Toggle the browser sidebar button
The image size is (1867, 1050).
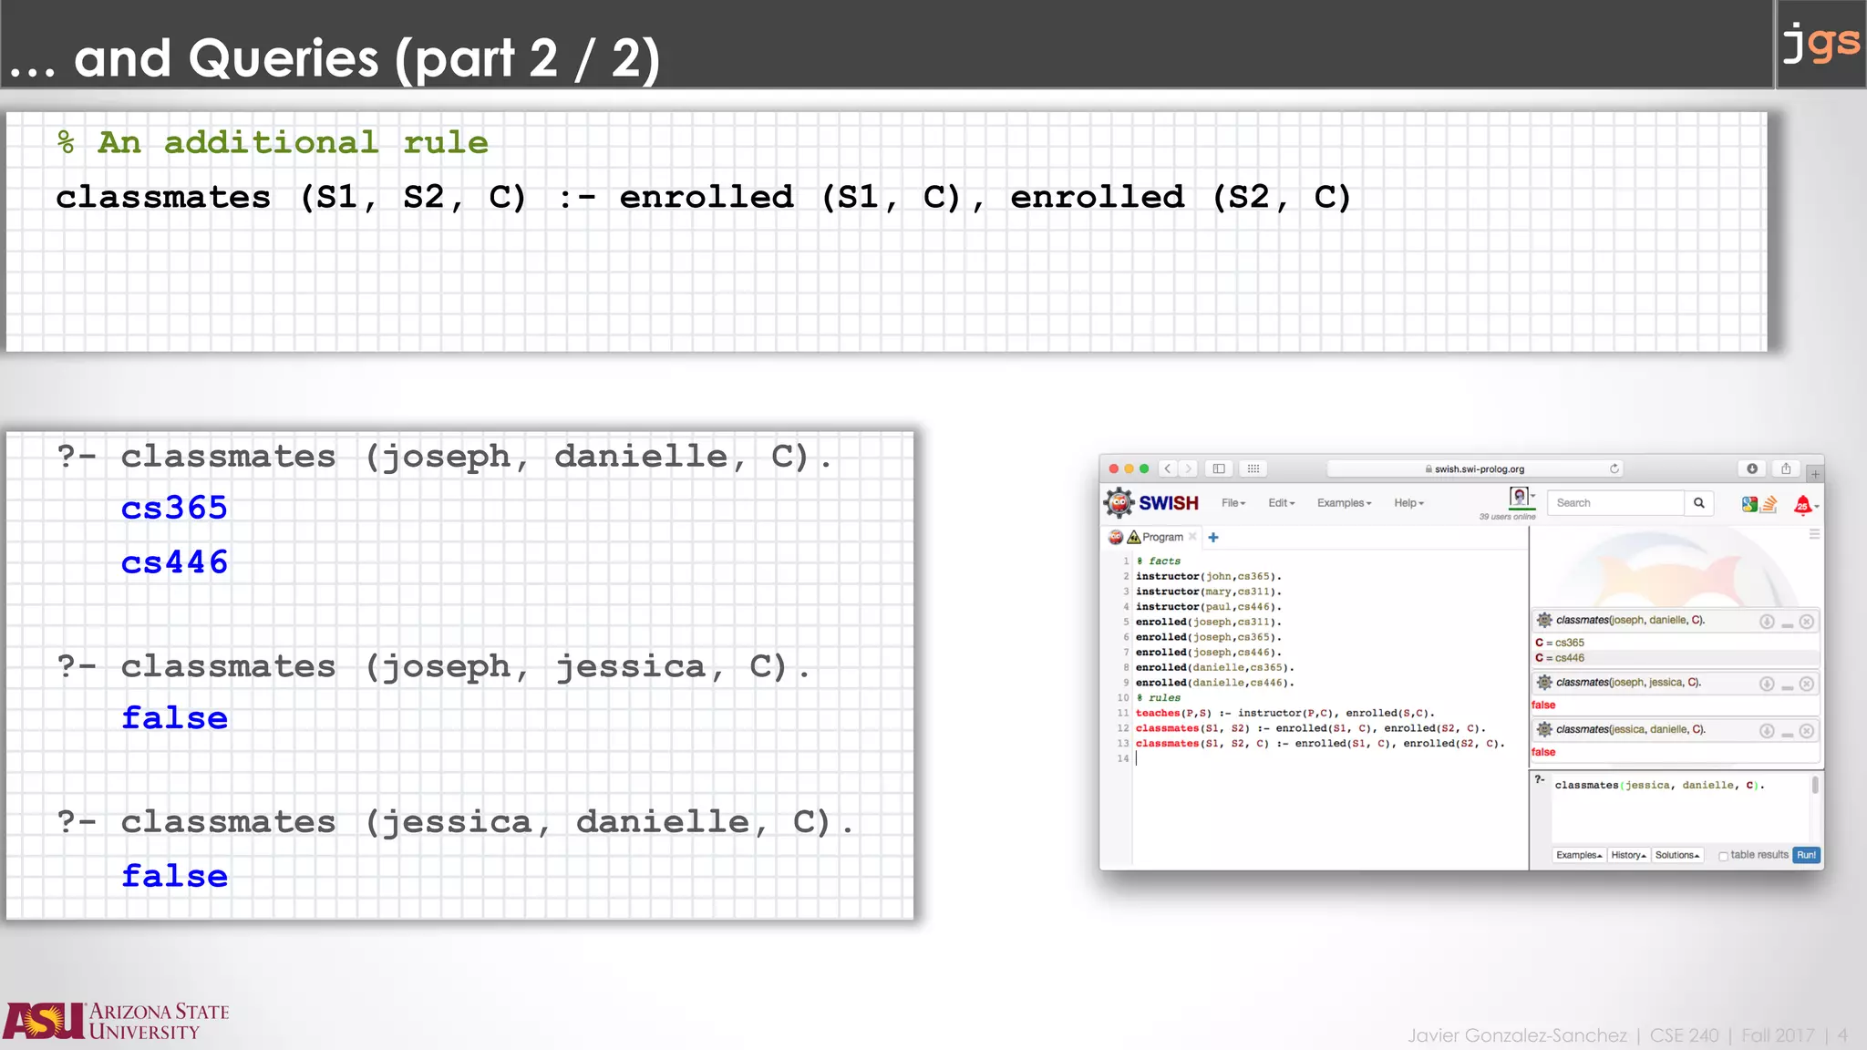click(x=1219, y=468)
